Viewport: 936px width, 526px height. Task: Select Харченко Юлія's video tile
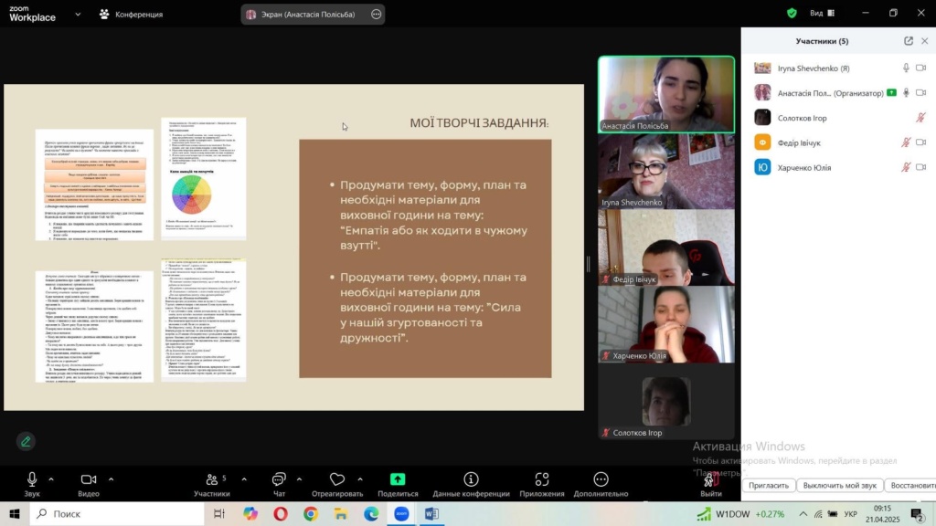click(x=666, y=324)
